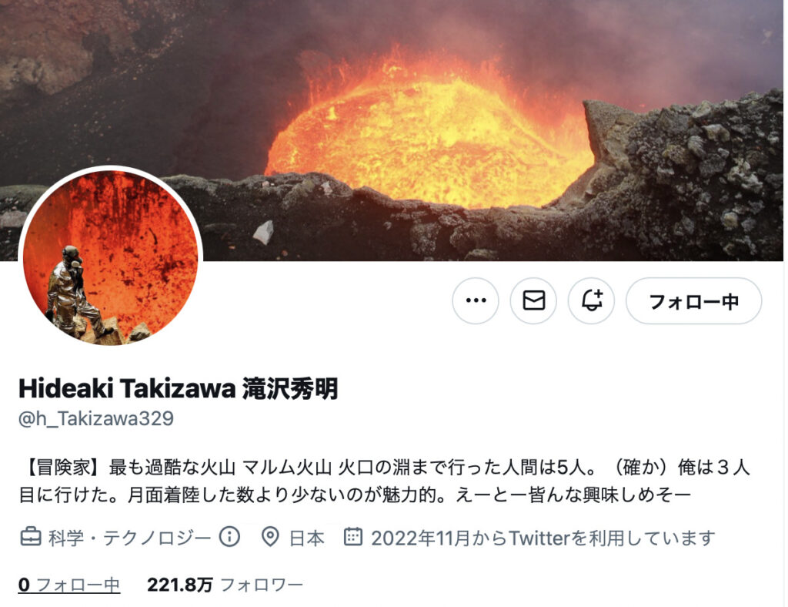Viewport: 788px width, 607px height.
Task: Click the 日本 location text
Action: [x=307, y=538]
